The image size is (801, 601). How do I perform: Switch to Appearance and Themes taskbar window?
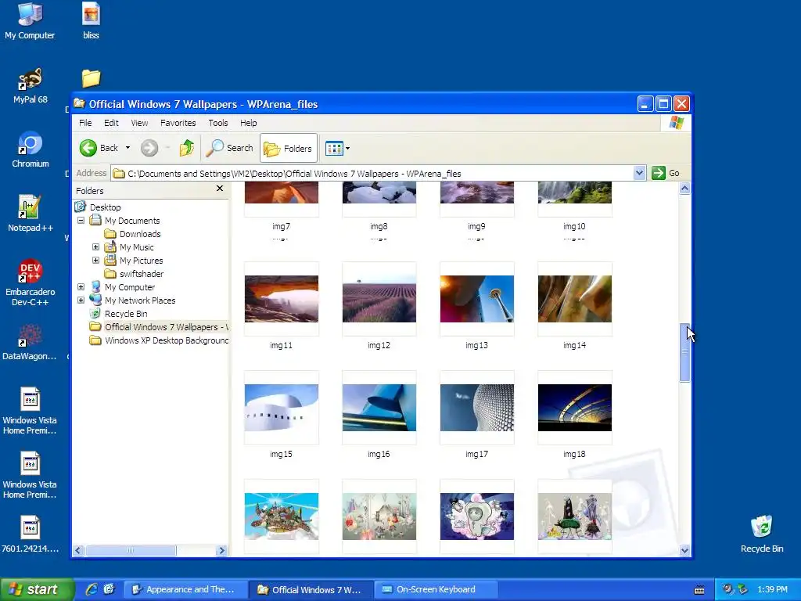185,589
